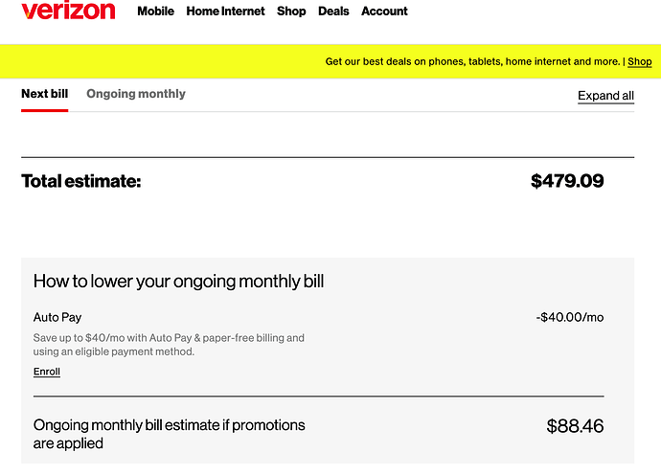Viewport: 661px width, 476px height.
Task: Open the Deals menu
Action: [333, 11]
